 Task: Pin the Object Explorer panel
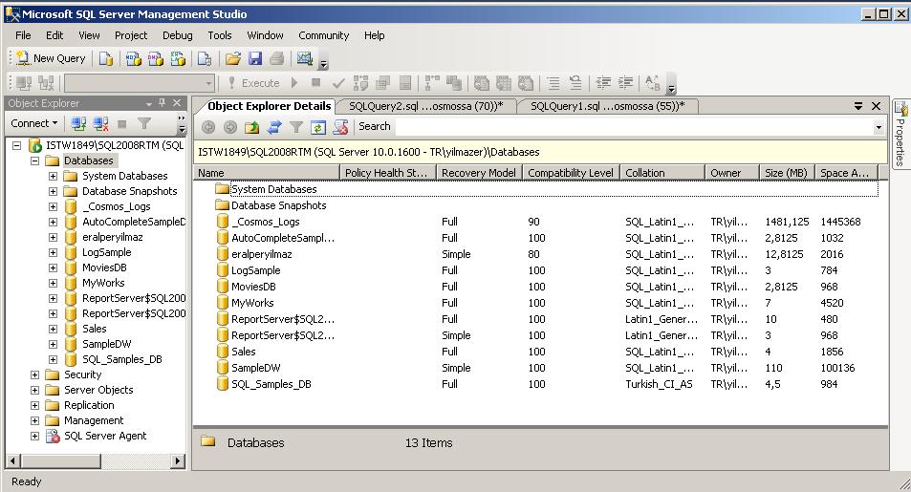point(163,103)
